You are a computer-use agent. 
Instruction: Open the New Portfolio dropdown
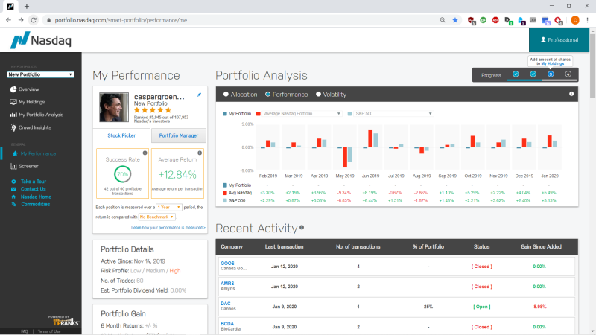tap(41, 74)
